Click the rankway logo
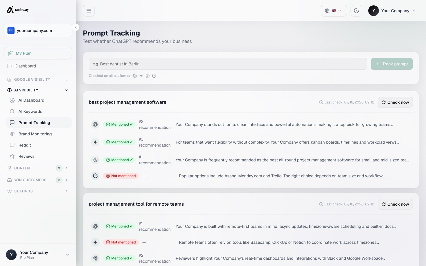Image resolution: width=426 pixels, height=266 pixels. (x=18, y=10)
